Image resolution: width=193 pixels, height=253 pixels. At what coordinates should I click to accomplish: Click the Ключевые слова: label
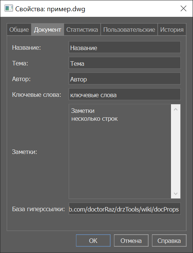coord(37,95)
